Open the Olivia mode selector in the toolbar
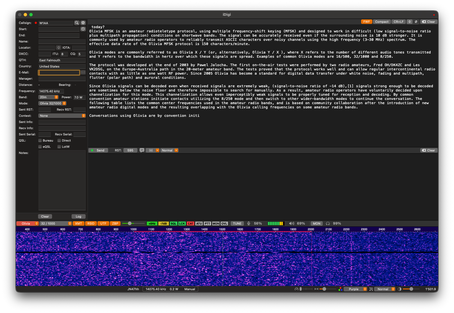 point(27,223)
